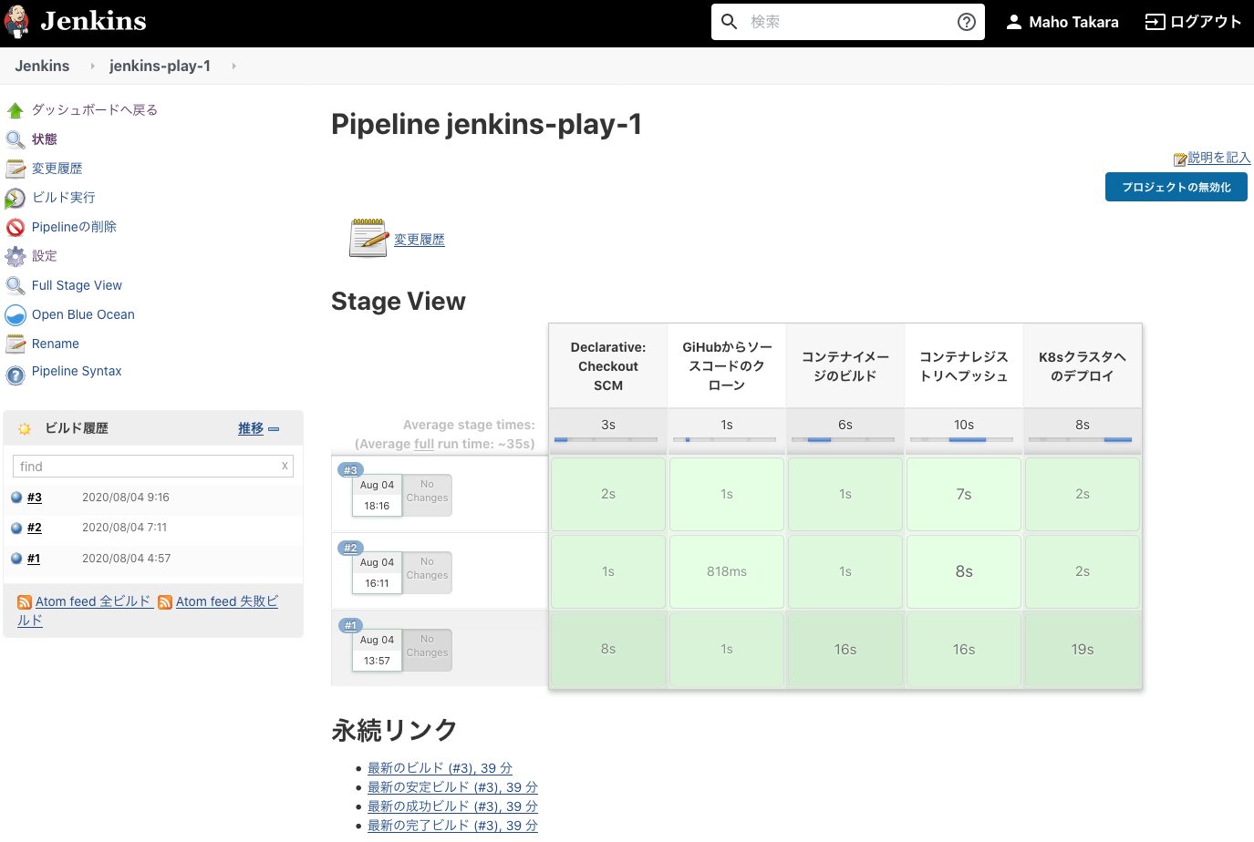Click the Jenkins butler logo icon

click(16, 22)
